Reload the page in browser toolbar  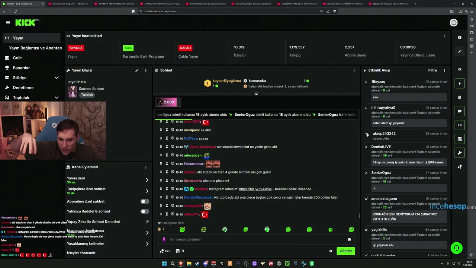click(15, 11)
